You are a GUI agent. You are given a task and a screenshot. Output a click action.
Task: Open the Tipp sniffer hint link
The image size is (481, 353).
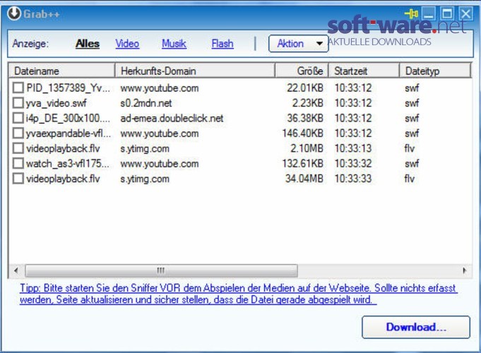[238, 294]
